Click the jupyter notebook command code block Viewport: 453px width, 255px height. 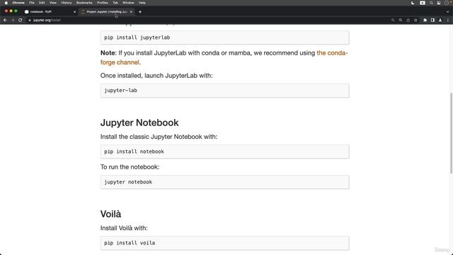[225, 182]
